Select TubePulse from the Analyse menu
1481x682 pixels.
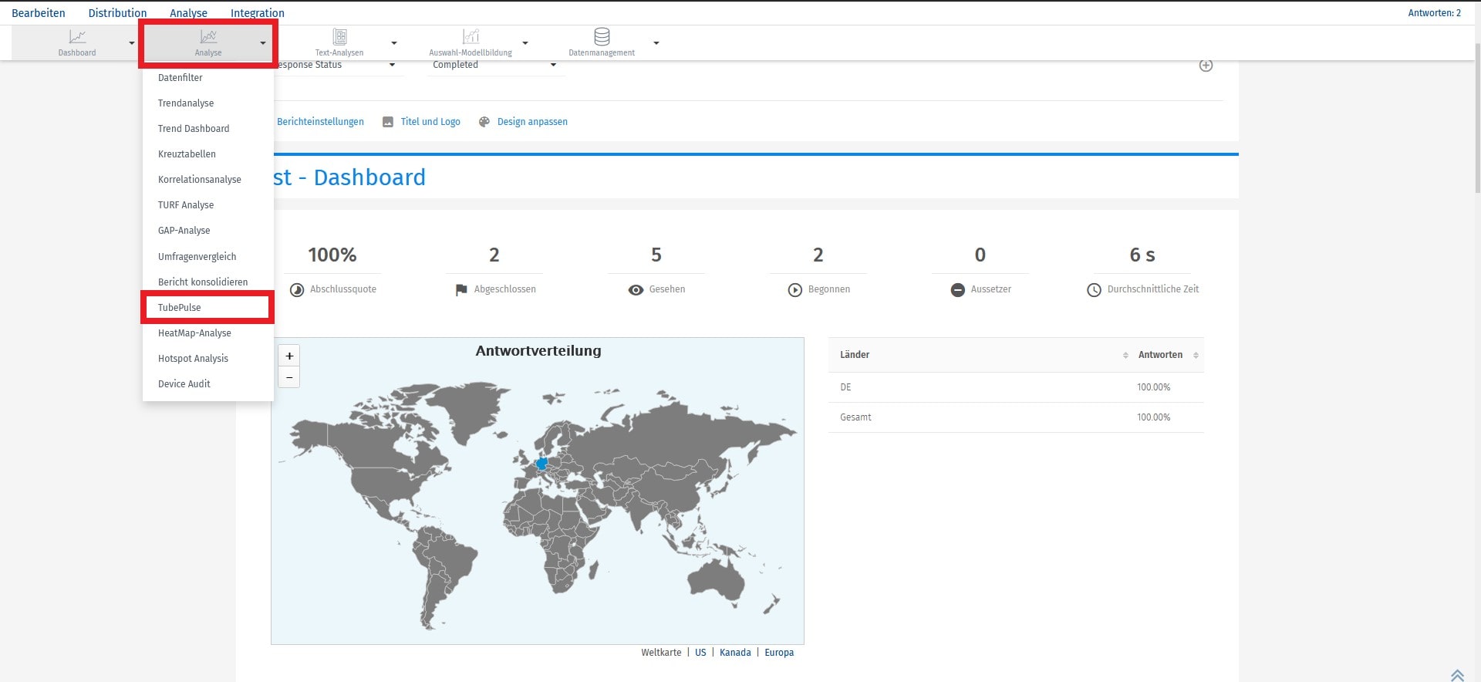(x=180, y=307)
